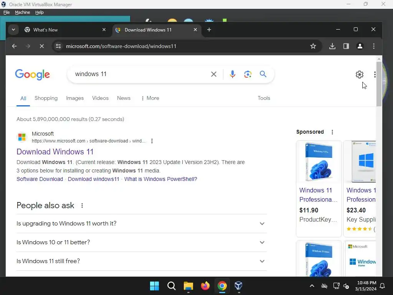Open the VirtualBox File menu
The width and height of the screenshot is (393, 295).
[7, 12]
